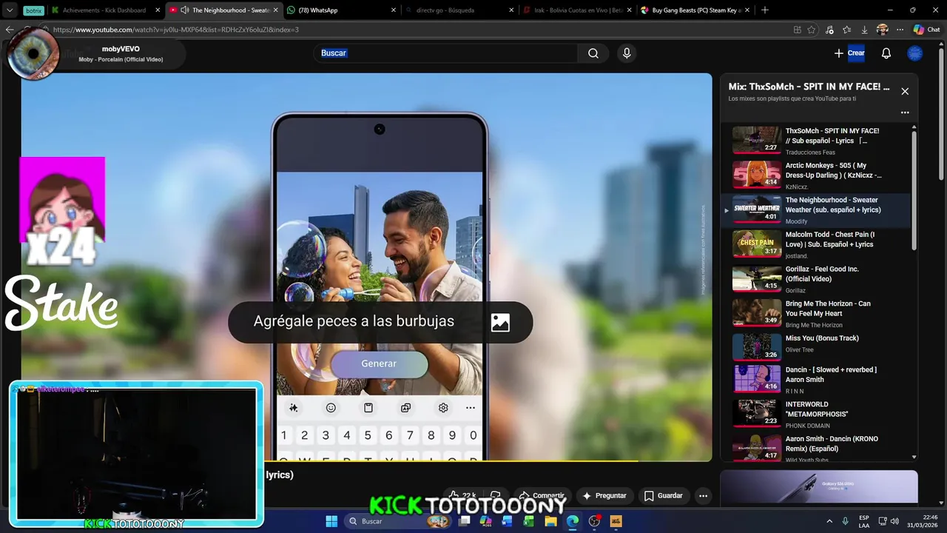Open the Edge tab actions menu
The height and width of the screenshot is (533, 947).
10,10
